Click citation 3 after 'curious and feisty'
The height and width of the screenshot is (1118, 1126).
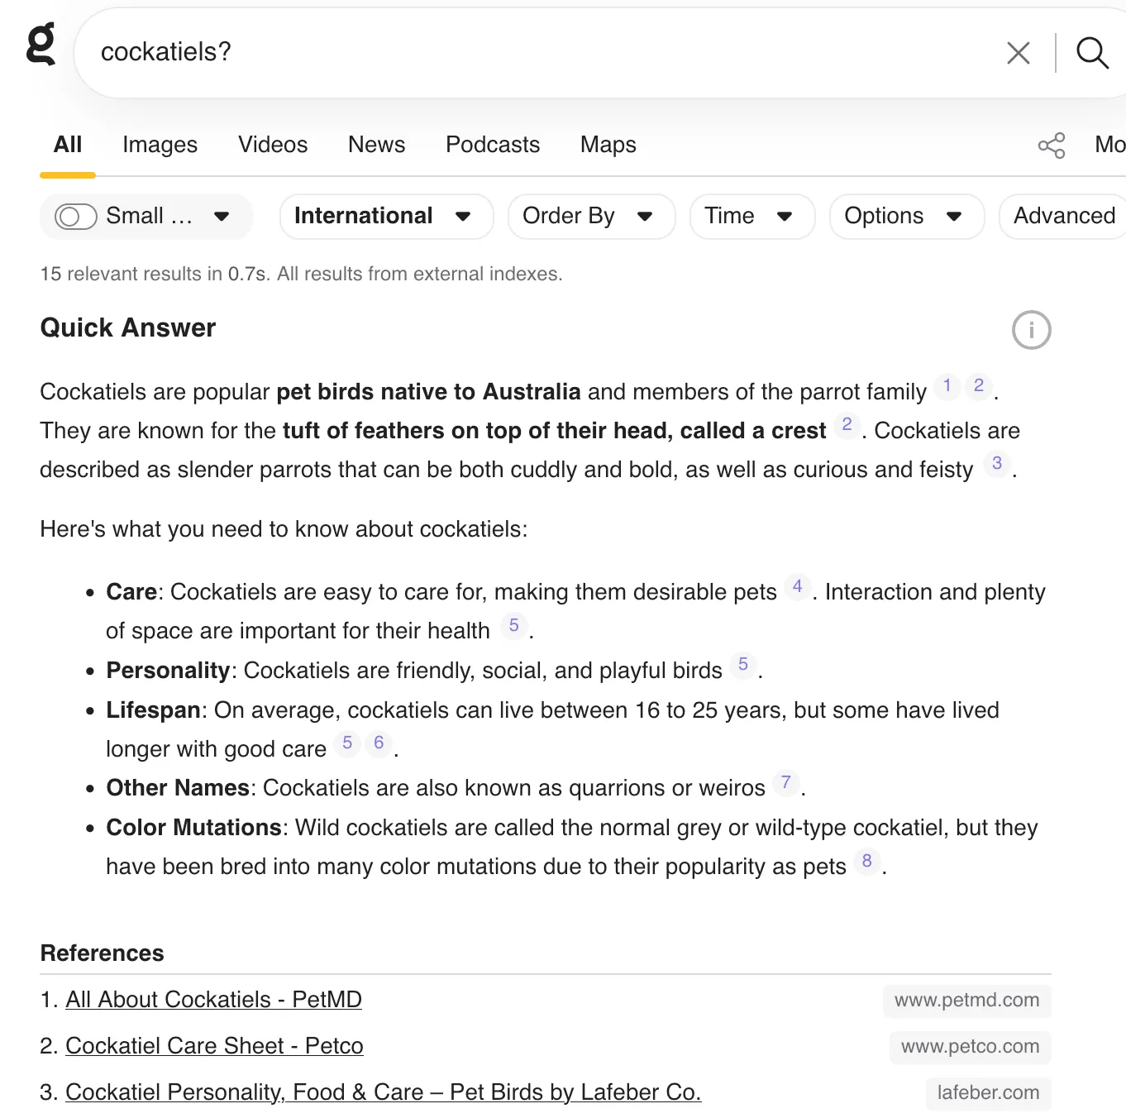pos(997,464)
